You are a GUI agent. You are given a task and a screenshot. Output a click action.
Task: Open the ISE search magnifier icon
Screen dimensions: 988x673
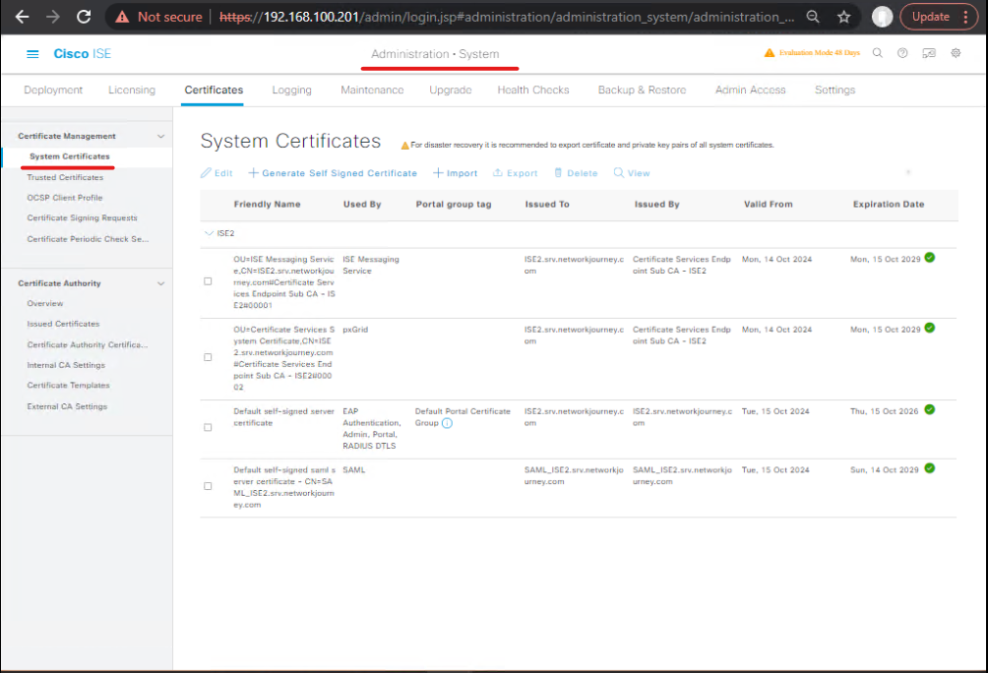tap(877, 53)
